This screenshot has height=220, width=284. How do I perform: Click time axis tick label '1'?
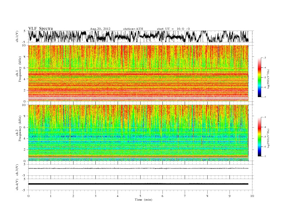(x=51, y=196)
